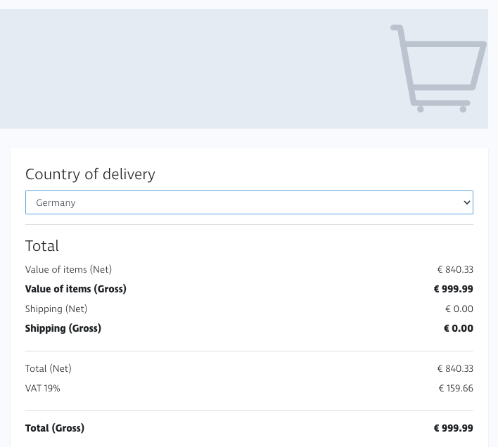
Task: Click the chevron arrow on Germany selector
Action: [x=466, y=202]
